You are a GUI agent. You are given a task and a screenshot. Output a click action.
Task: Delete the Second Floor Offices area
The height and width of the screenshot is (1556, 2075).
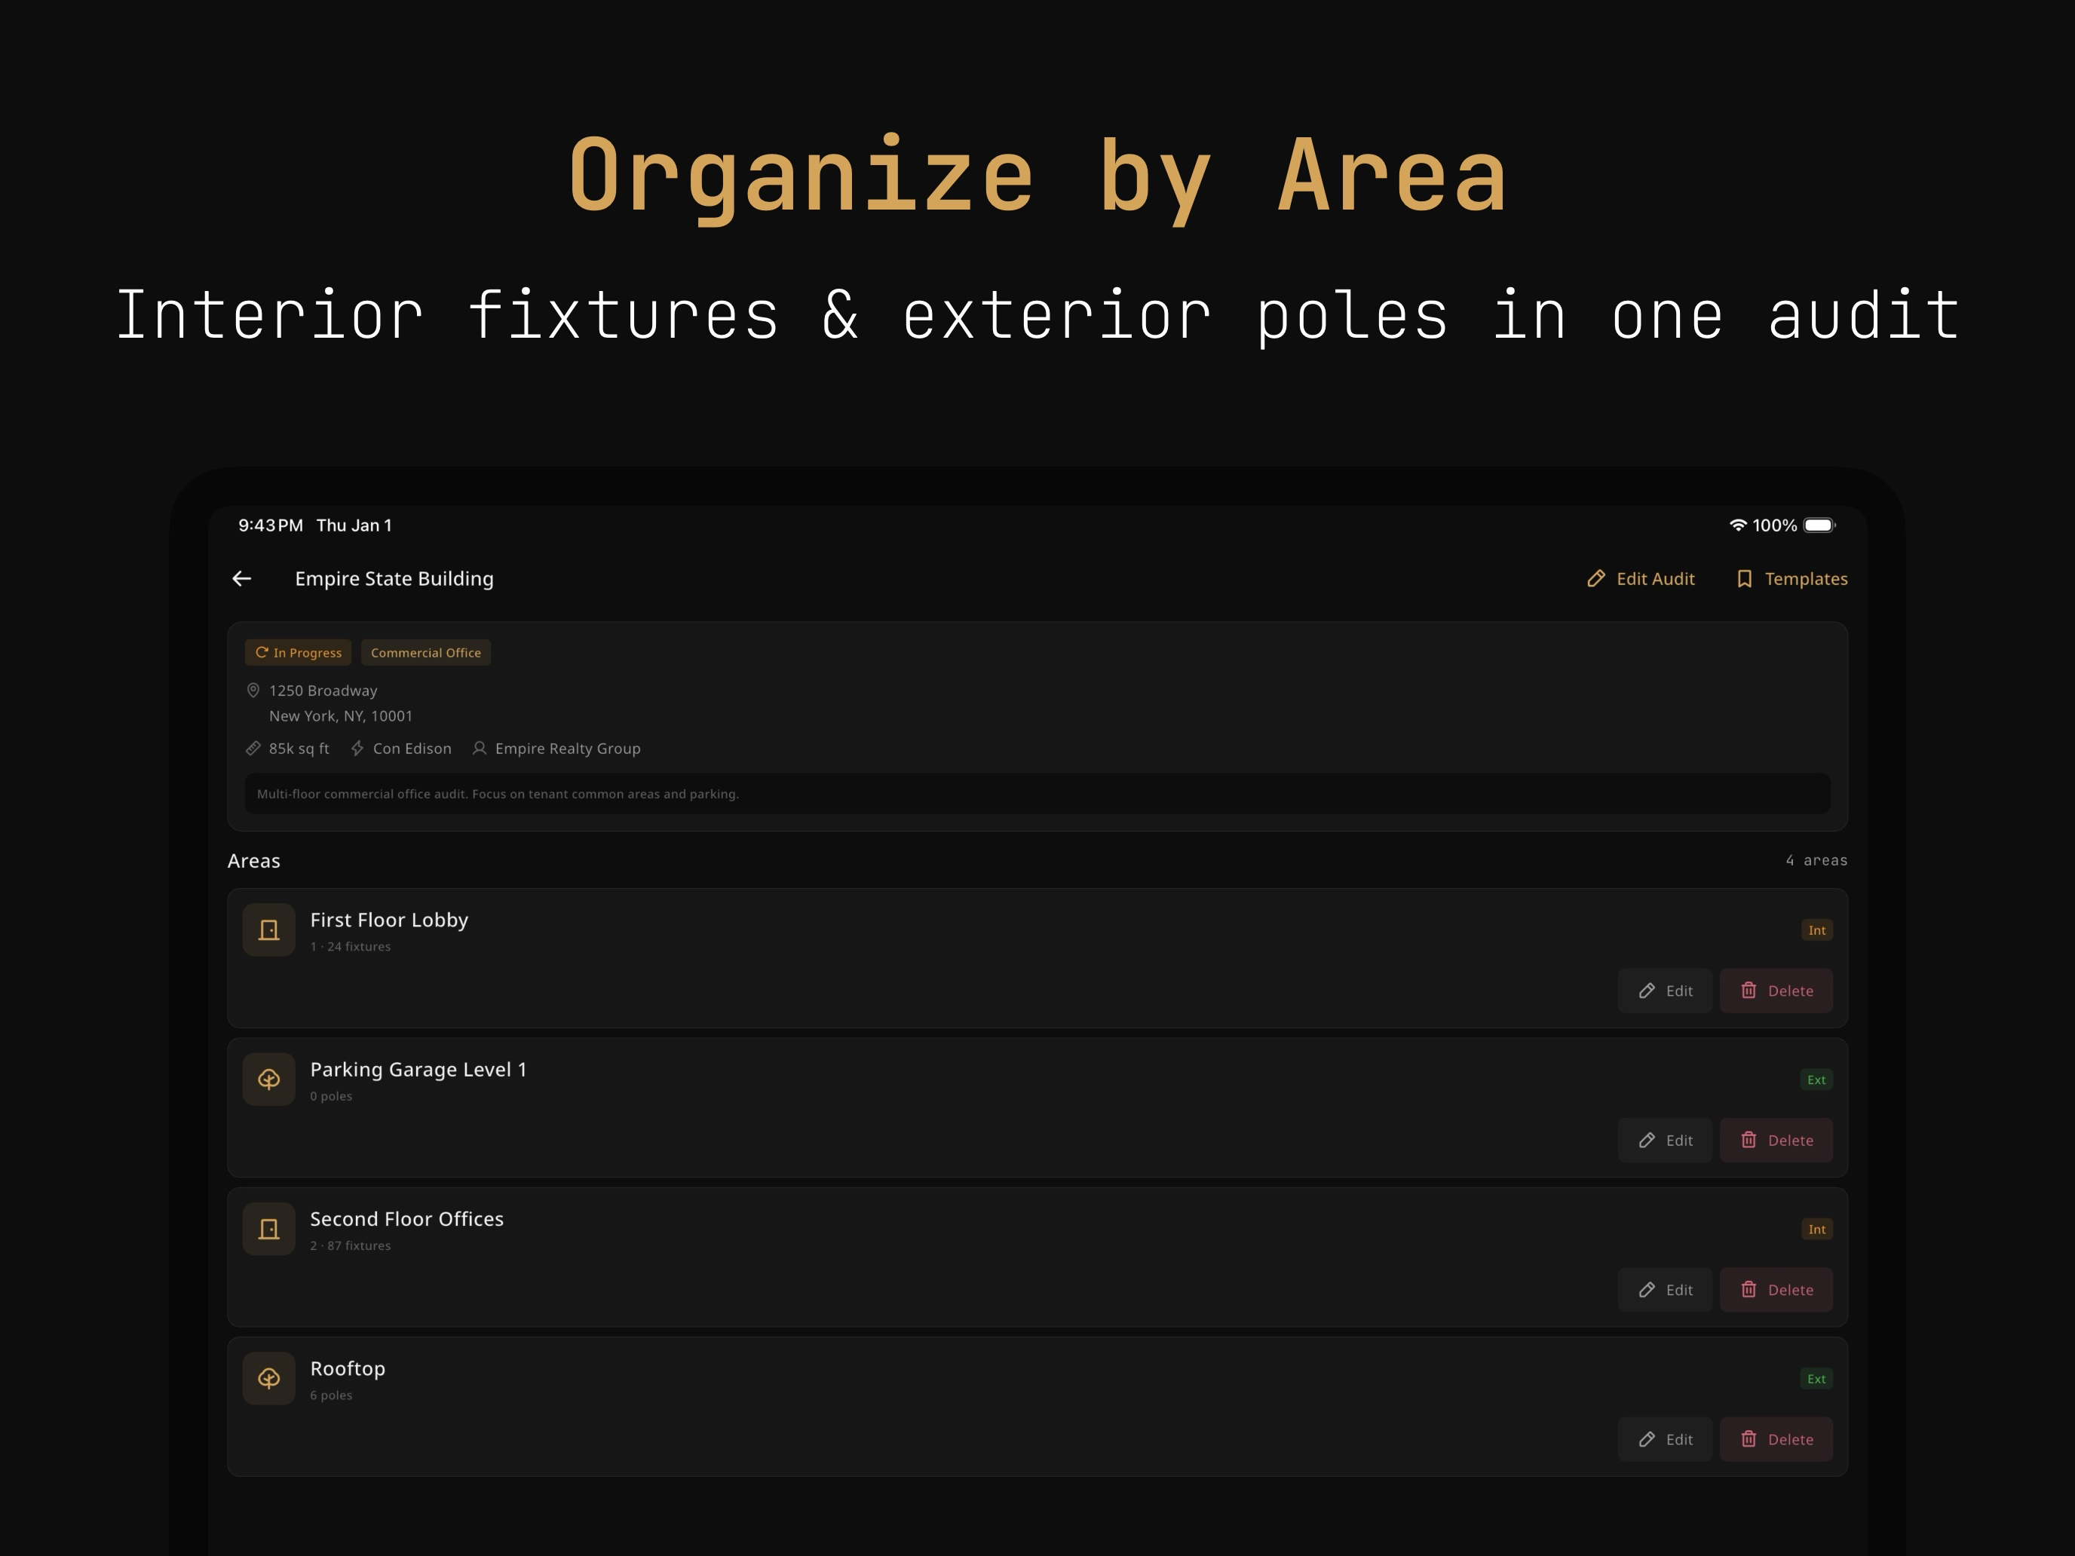[1776, 1291]
